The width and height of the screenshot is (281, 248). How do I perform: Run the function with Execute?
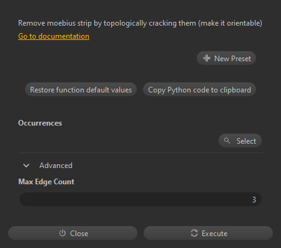pyautogui.click(x=208, y=233)
